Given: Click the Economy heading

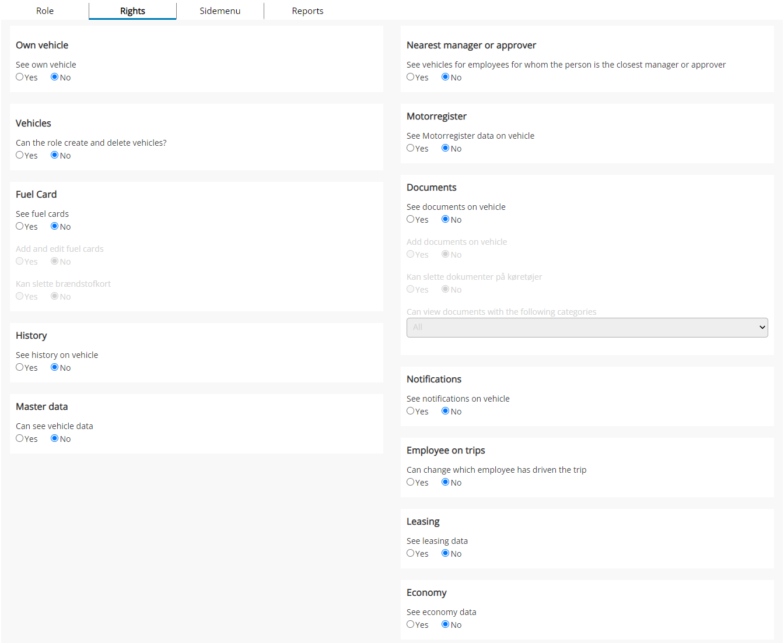Looking at the screenshot, I should pos(426,593).
